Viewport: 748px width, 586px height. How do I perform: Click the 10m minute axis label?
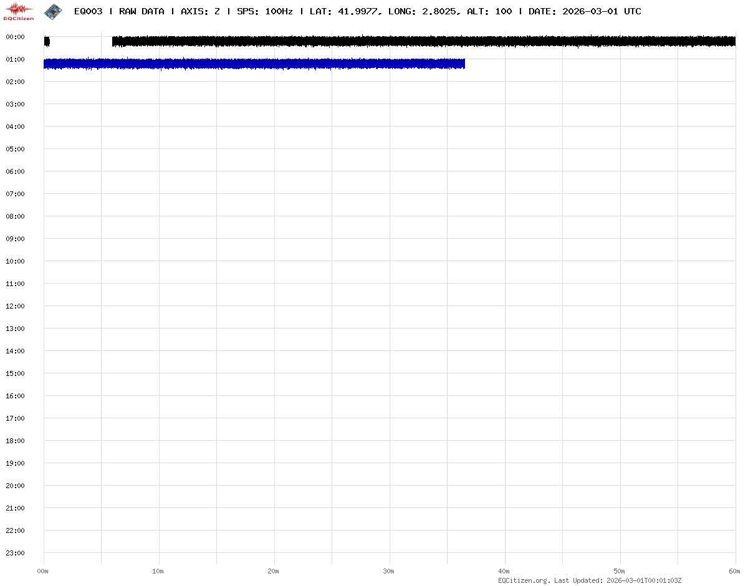click(158, 571)
